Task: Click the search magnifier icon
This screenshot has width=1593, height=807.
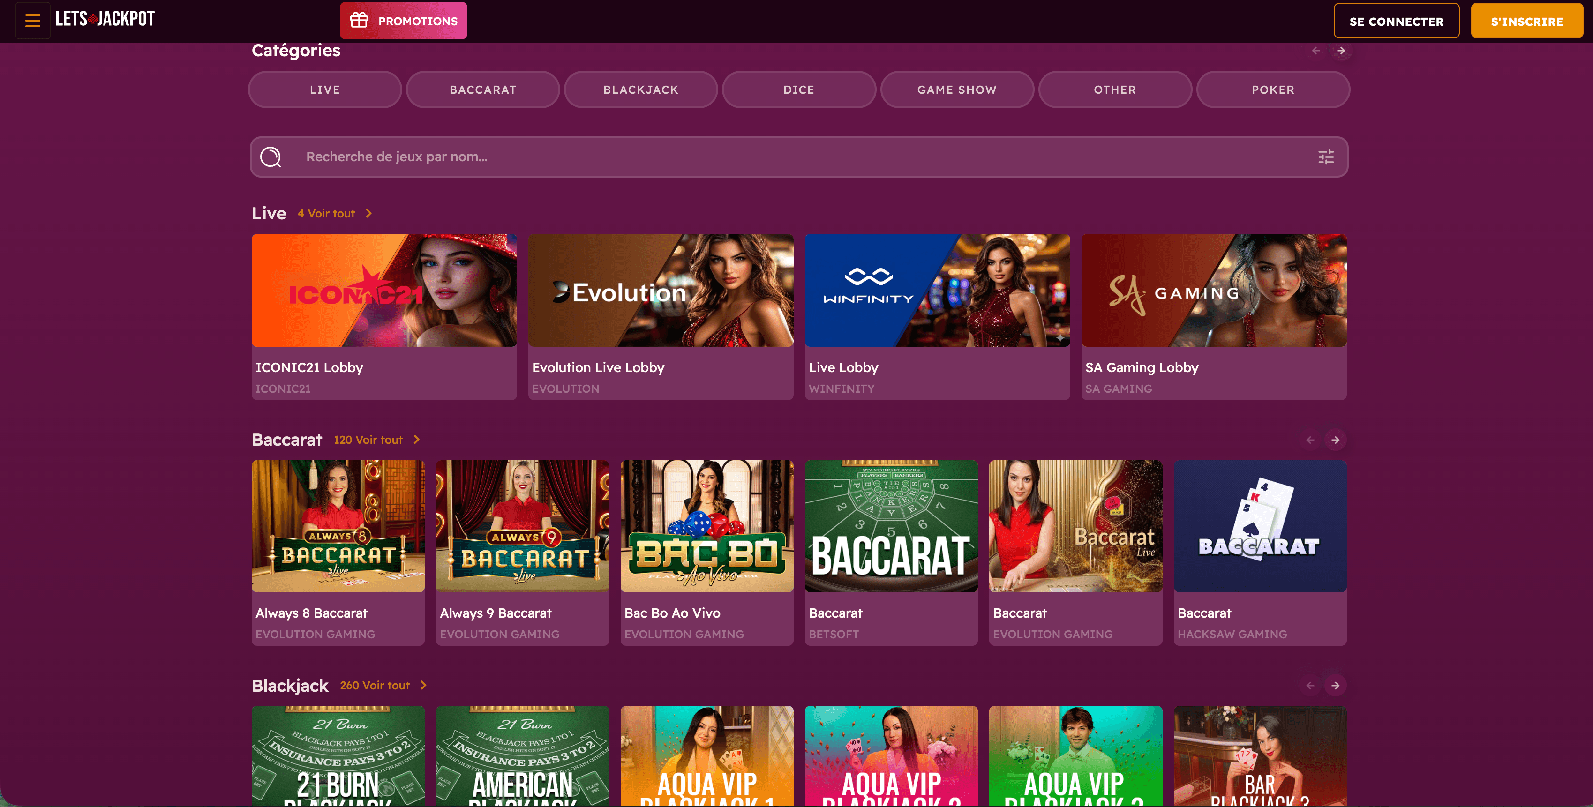Action: coord(271,157)
